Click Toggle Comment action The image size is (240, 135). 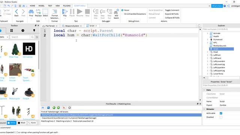[x=172, y=10]
